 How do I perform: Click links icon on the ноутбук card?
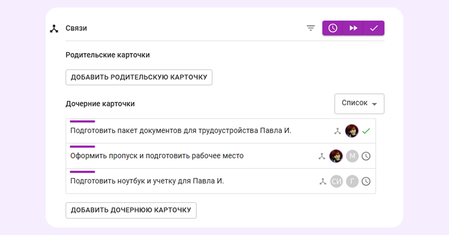323,181
